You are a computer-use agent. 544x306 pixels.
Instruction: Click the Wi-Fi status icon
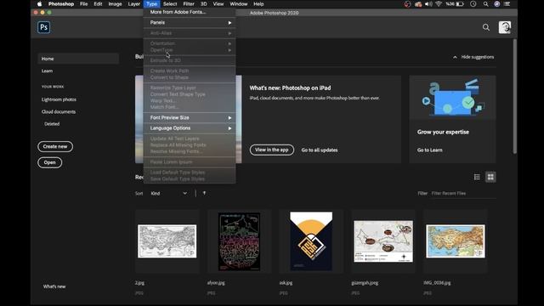[439, 4]
